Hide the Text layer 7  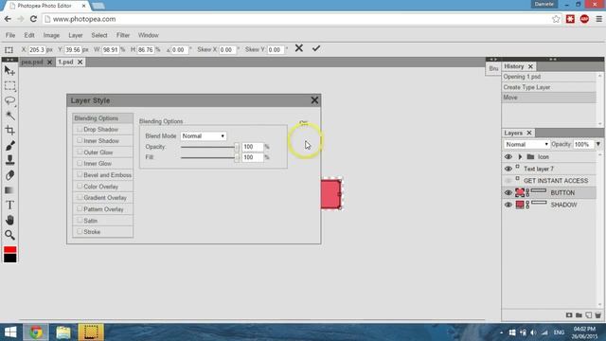508,169
